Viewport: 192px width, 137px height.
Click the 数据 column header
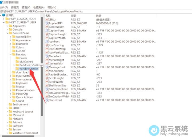[99, 16]
